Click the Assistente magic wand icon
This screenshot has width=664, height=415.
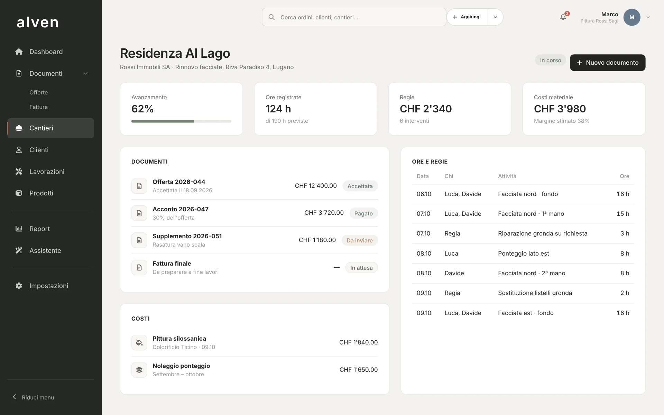click(x=19, y=250)
